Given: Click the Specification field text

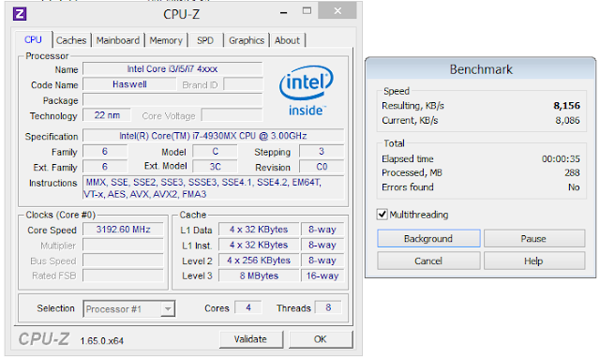Looking at the screenshot, I should tap(213, 136).
